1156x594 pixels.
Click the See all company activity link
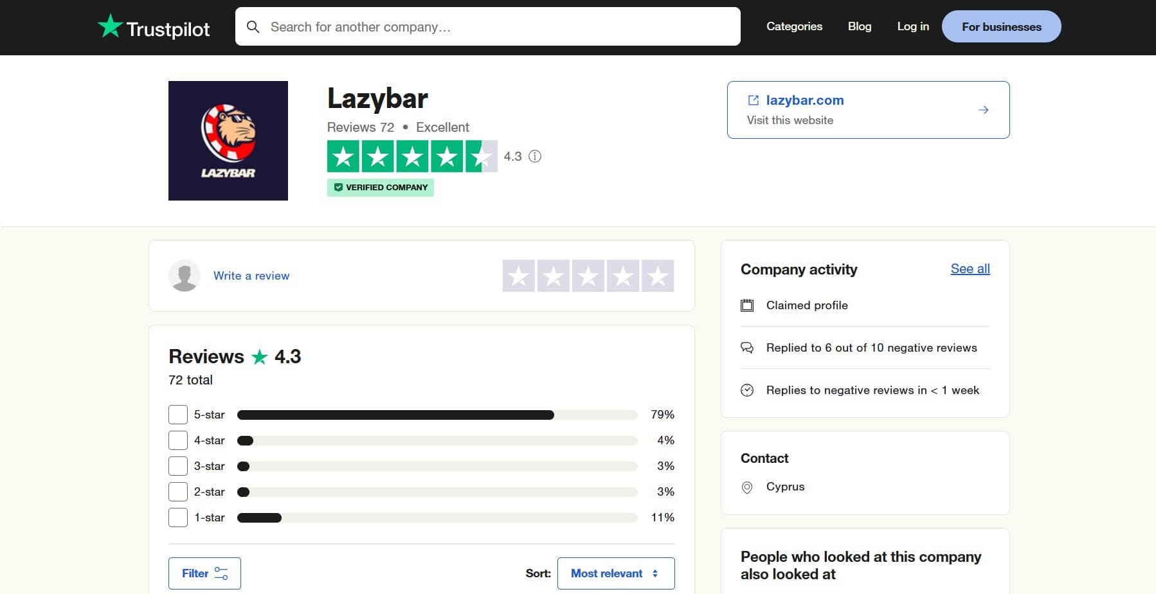pyautogui.click(x=970, y=269)
